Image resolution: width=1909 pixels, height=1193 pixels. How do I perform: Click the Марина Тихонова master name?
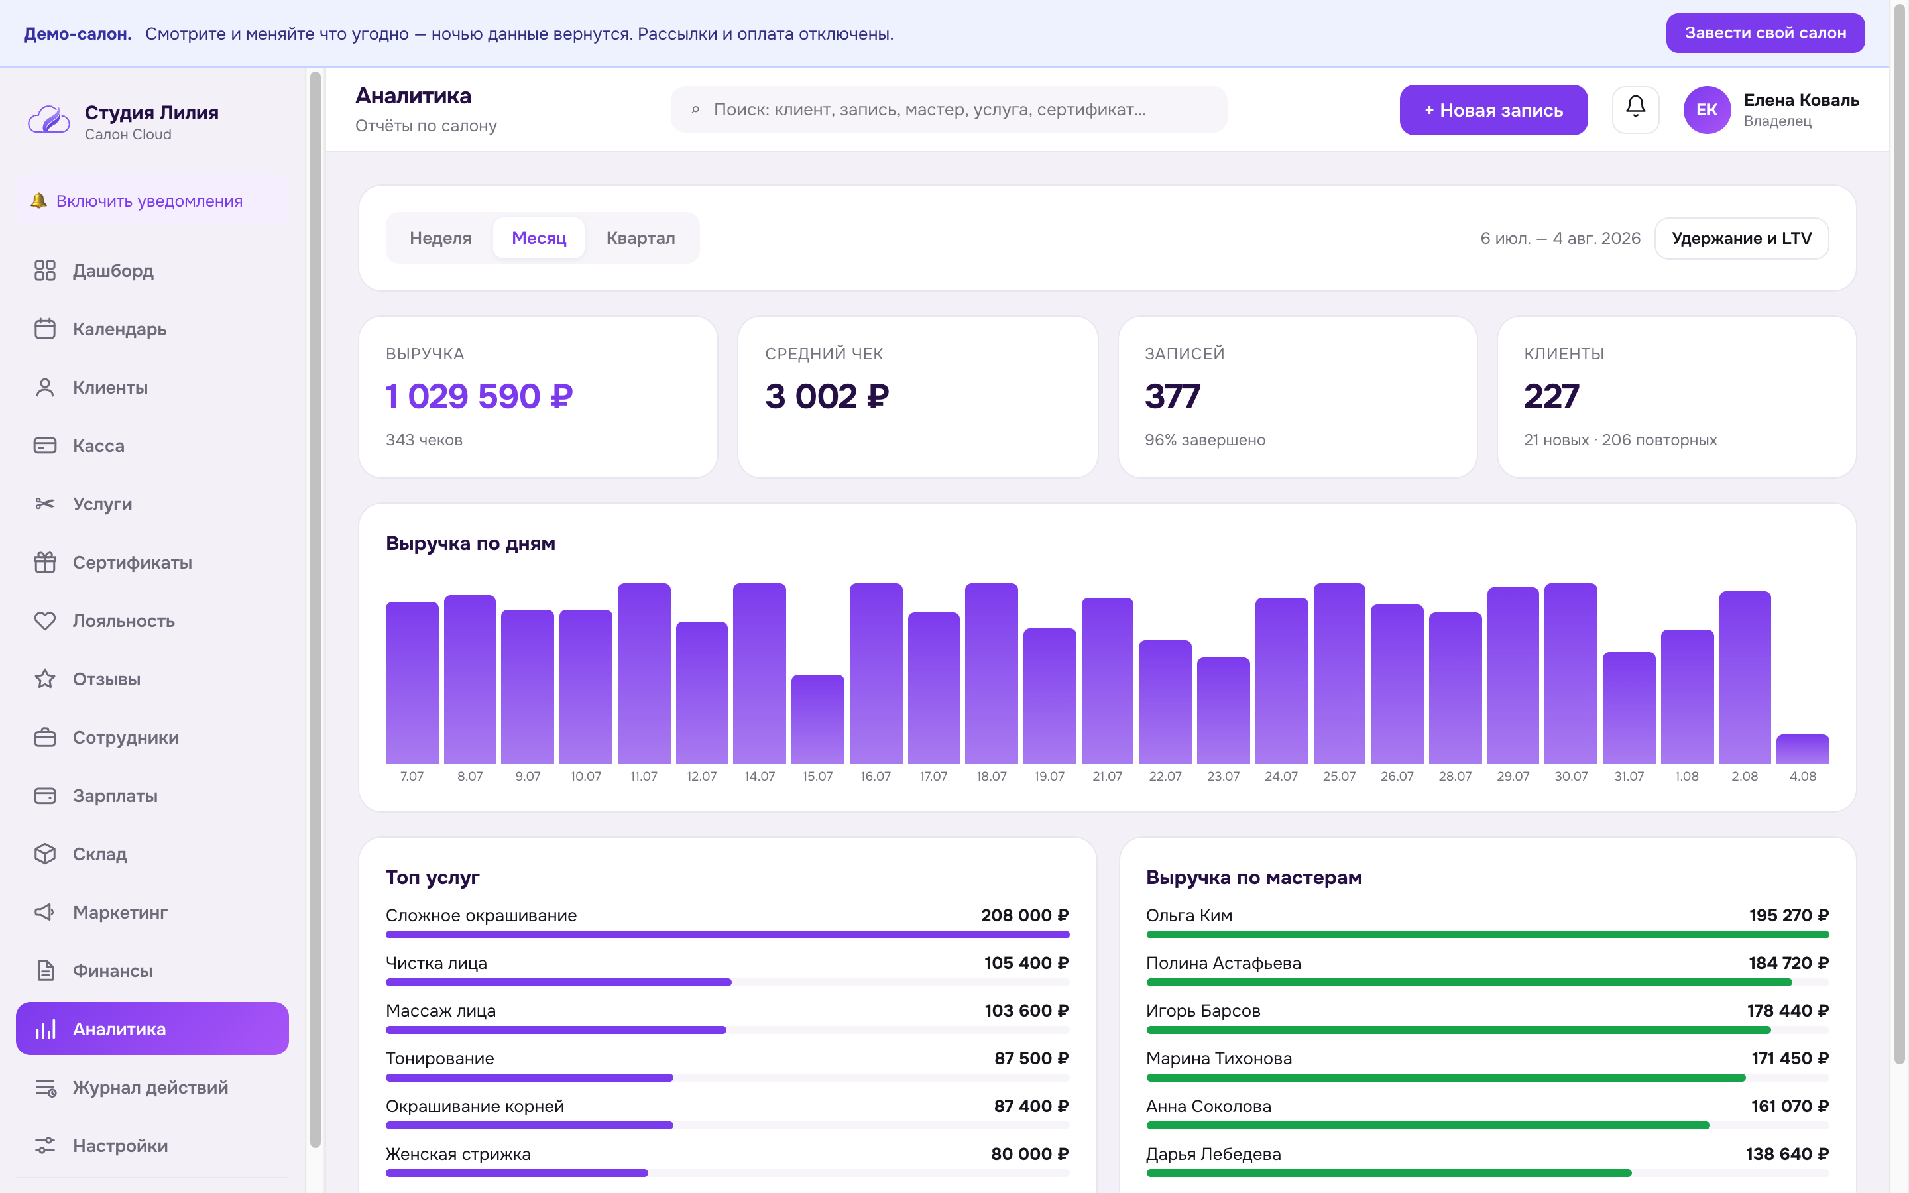click(x=1219, y=1059)
